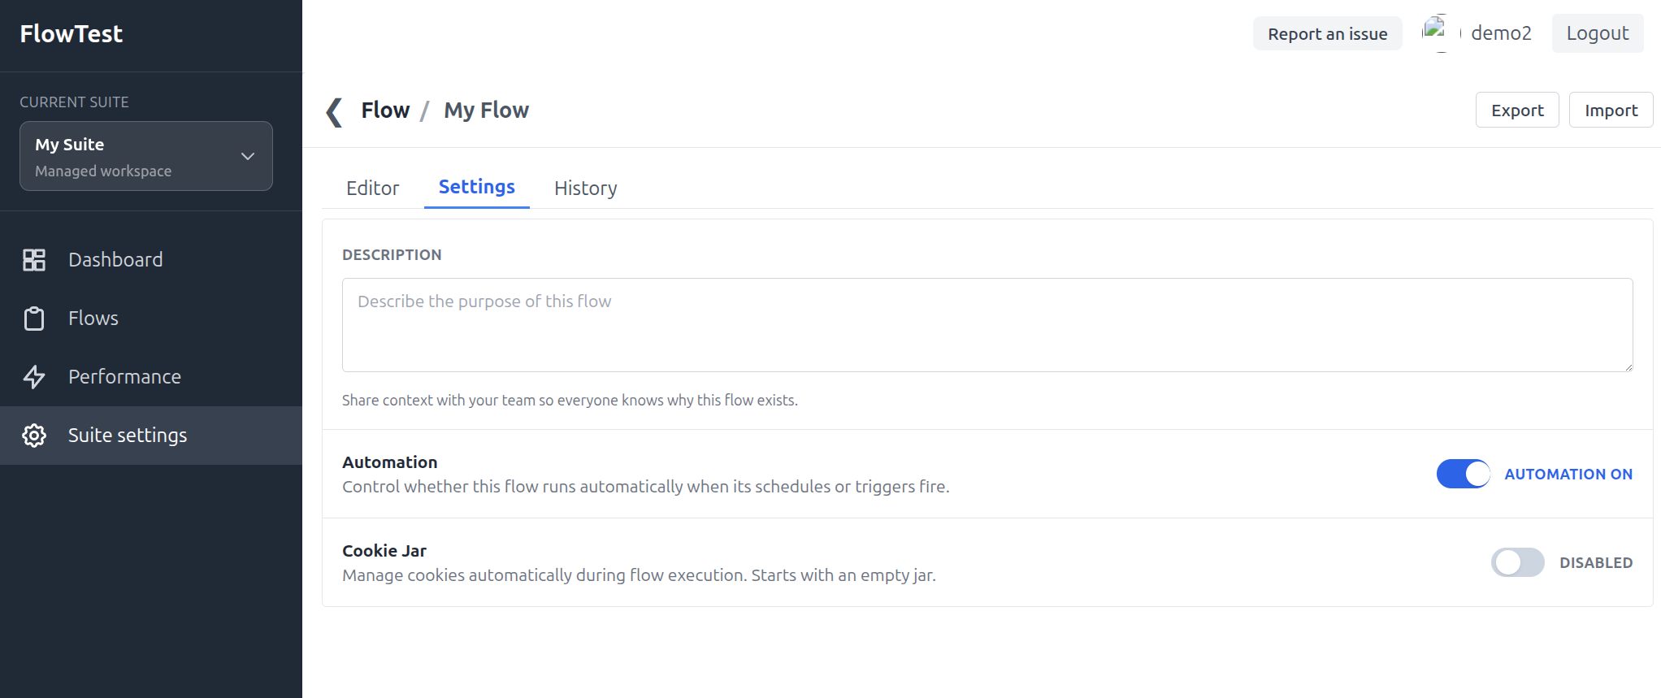Viewport: 1661px width, 698px height.
Task: Click the FlowTest logo
Action: click(x=72, y=34)
